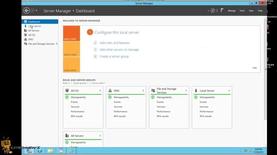Click All Servers Manageability status icon
Viewport: 277px width, 155px height.
click(67, 142)
